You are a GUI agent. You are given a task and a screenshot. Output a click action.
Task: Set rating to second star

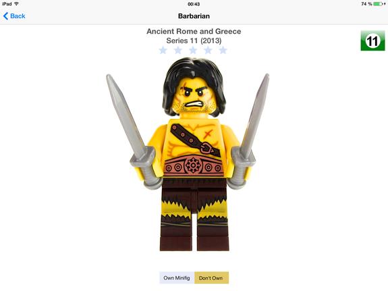pos(178,50)
